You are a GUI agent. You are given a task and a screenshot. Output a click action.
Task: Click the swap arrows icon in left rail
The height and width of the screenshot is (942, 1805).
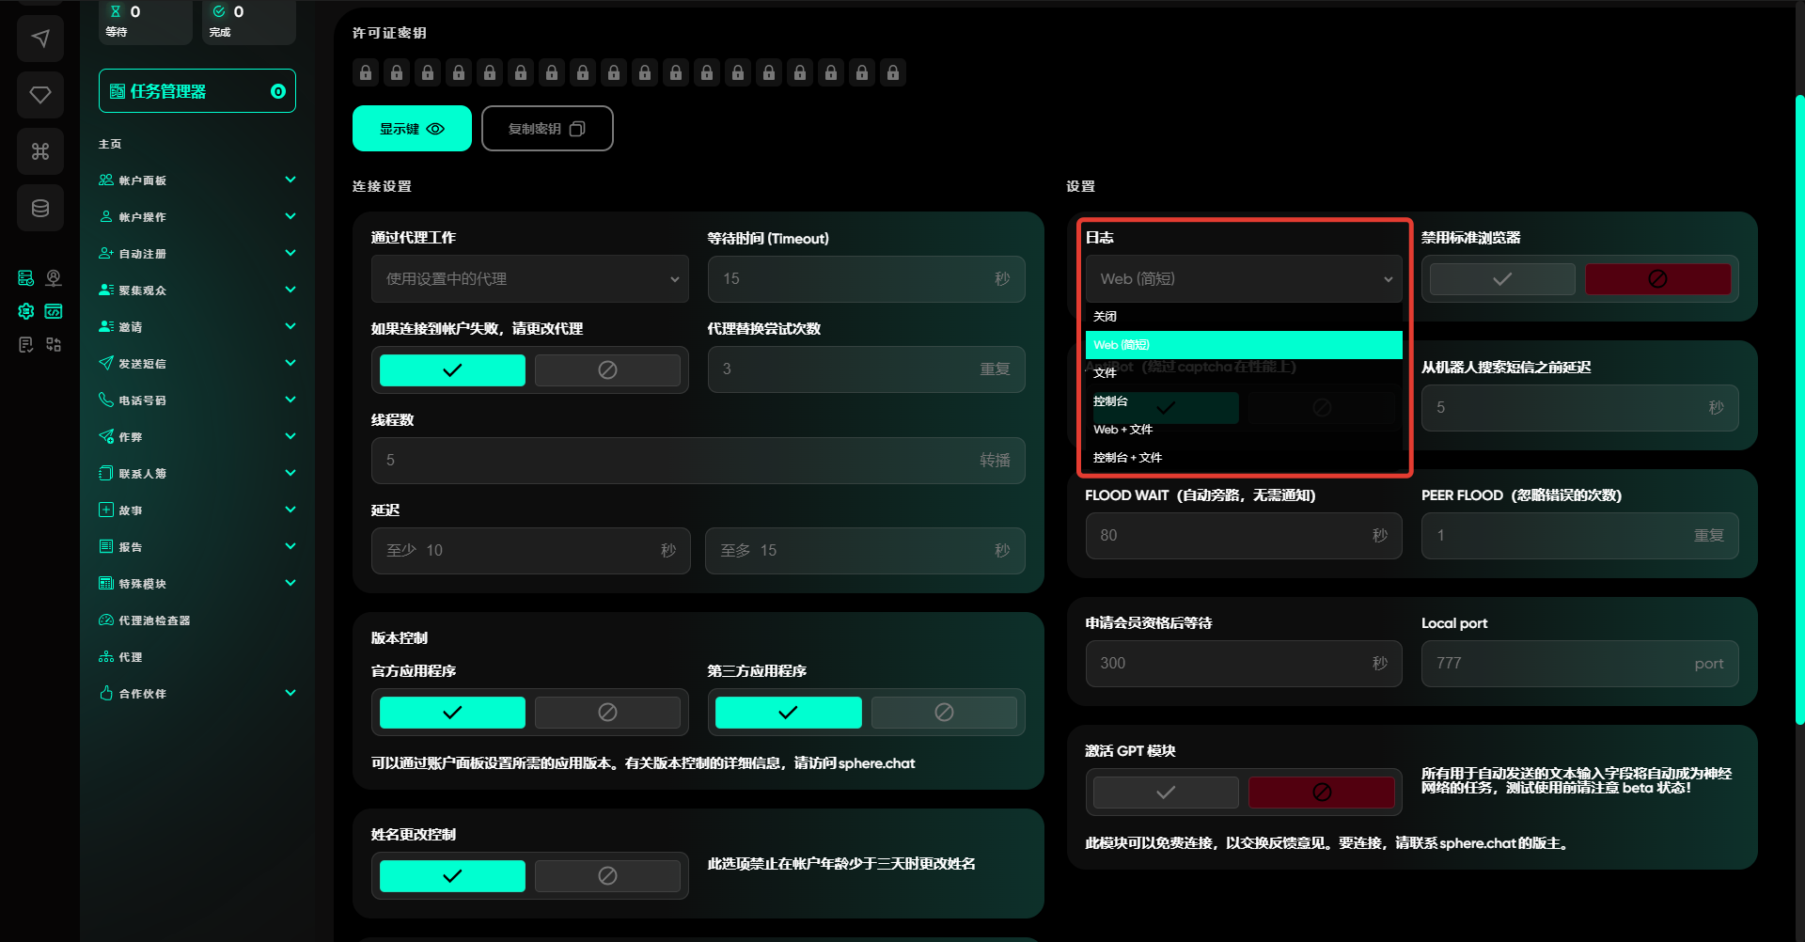tap(54, 345)
